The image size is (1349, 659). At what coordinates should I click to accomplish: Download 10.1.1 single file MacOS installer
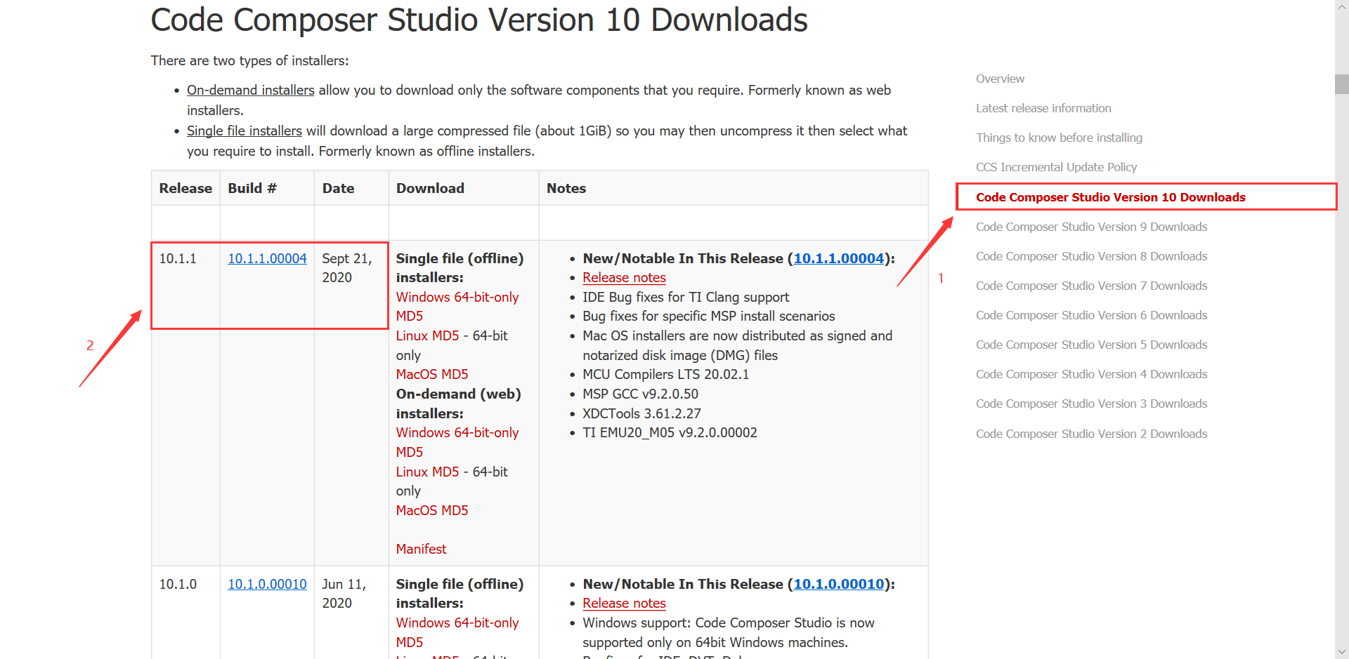pos(417,374)
